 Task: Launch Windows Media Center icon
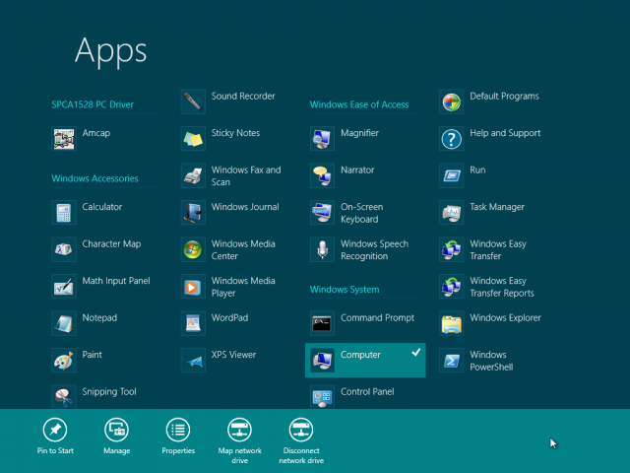tap(193, 249)
